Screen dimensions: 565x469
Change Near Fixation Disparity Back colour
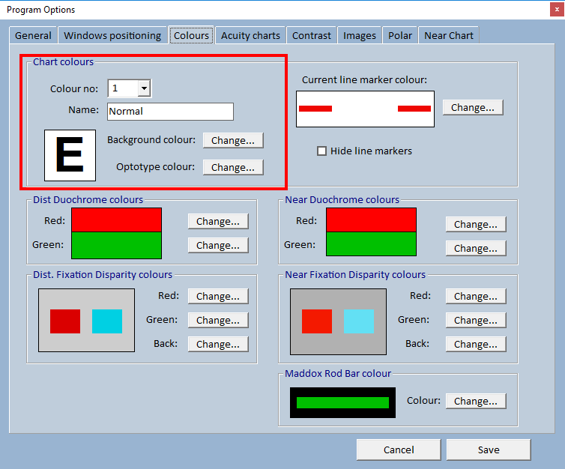coord(476,344)
